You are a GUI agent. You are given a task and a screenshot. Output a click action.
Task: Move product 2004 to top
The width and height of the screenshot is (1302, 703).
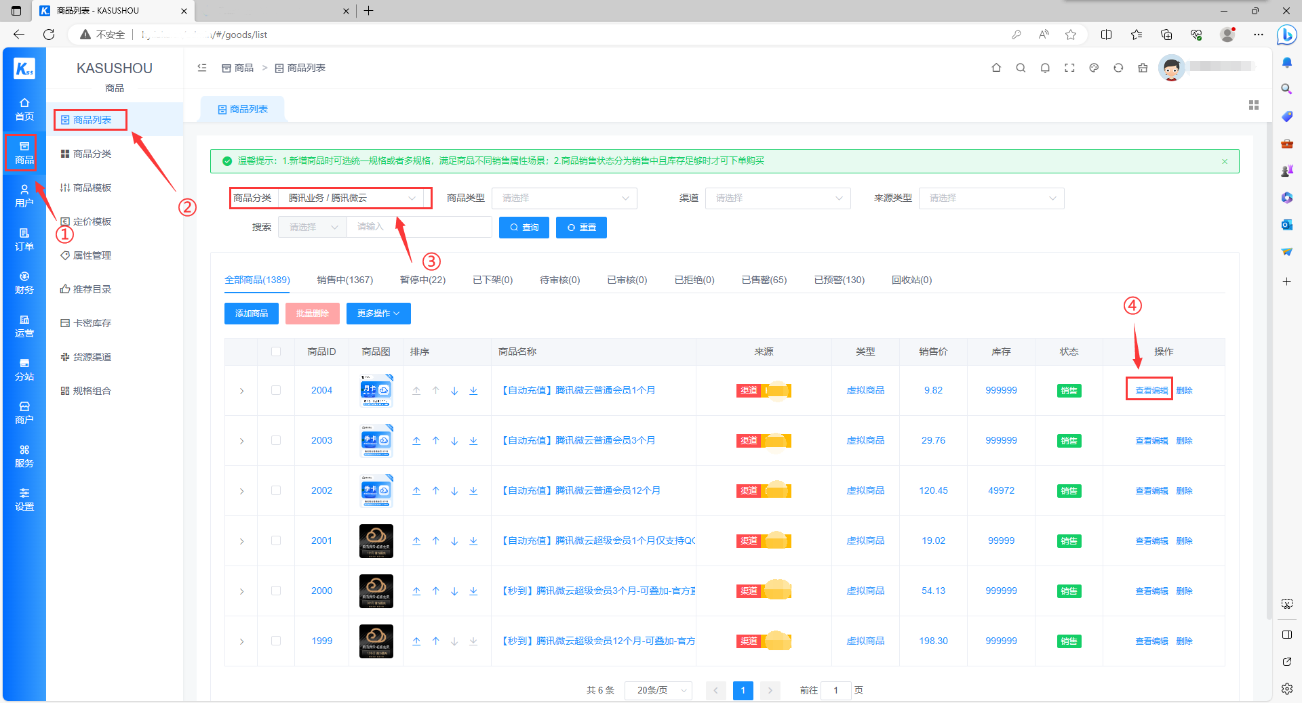tap(416, 391)
